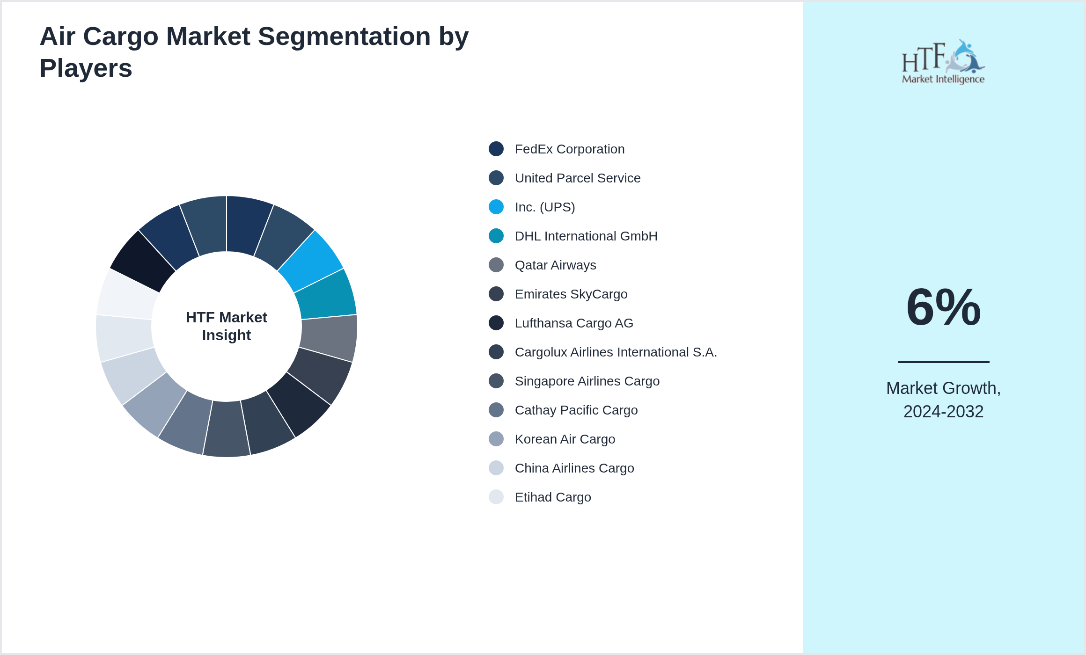Image resolution: width=1086 pixels, height=655 pixels.
Task: Select the 'Lufthansa Cargo AG' legend label
Action: pyautogui.click(x=574, y=323)
